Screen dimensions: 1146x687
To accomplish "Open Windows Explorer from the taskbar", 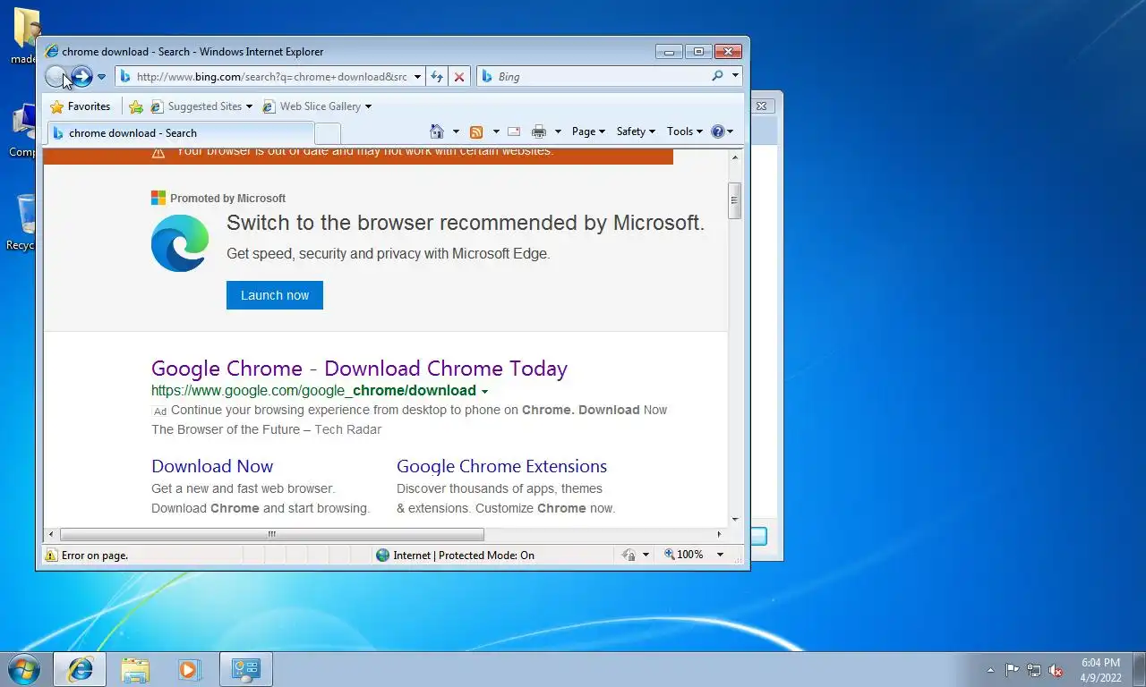I will pos(135,669).
